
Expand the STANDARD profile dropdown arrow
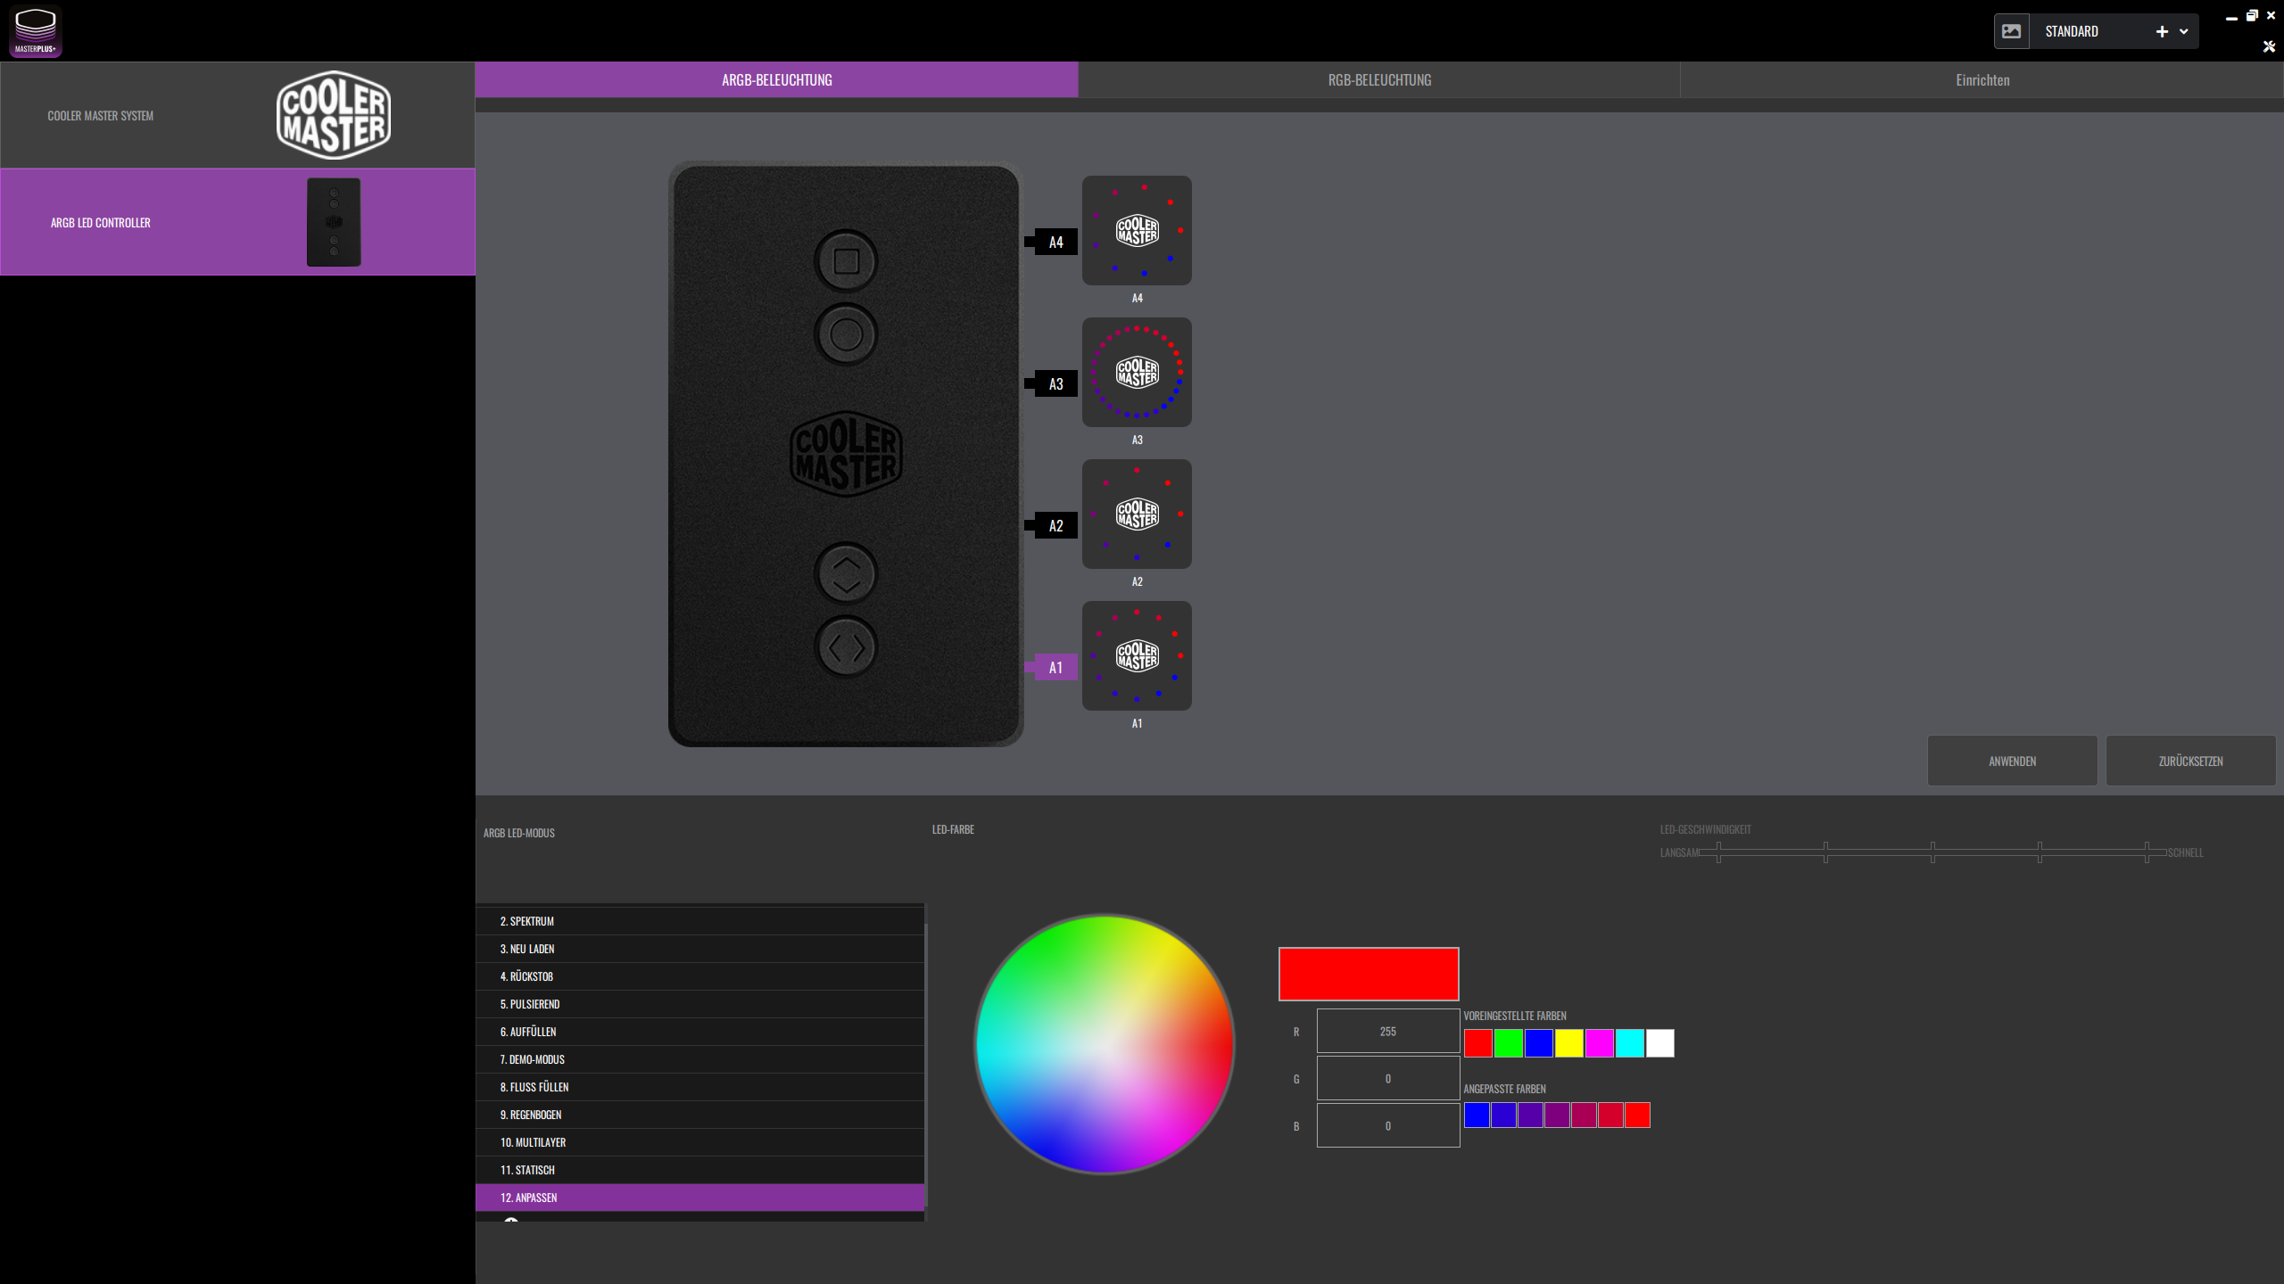[x=2184, y=31]
